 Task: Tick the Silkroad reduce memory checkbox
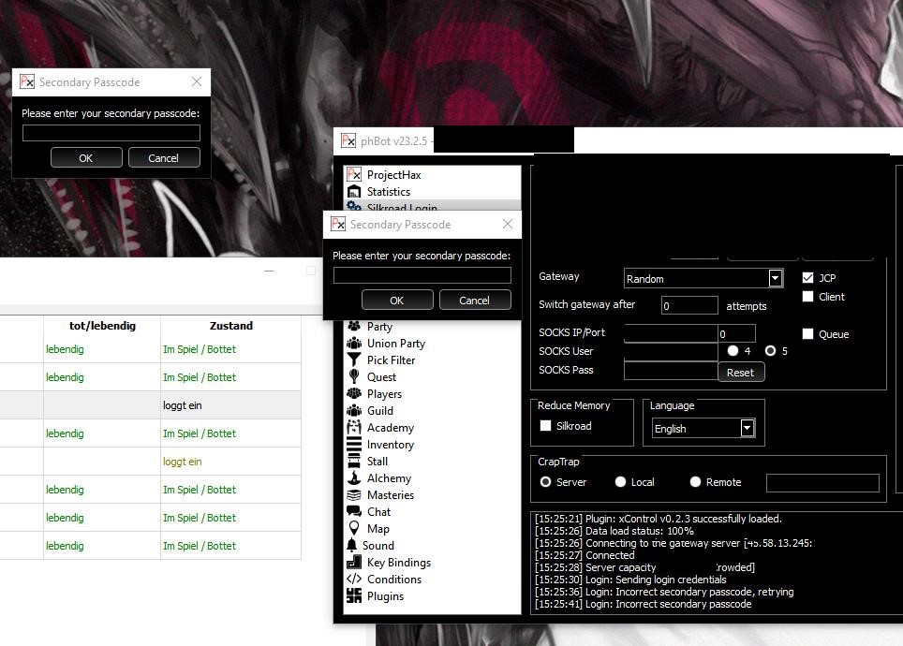click(546, 426)
